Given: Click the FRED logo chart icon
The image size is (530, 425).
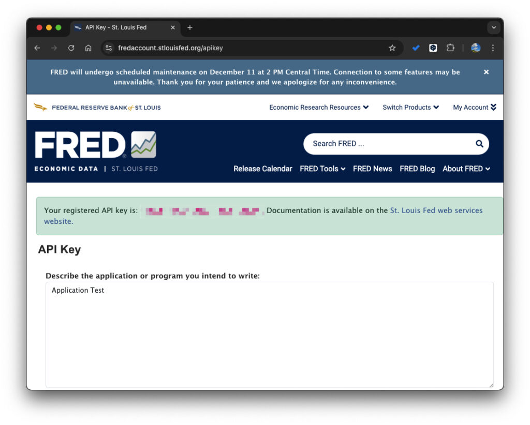Looking at the screenshot, I should tap(144, 144).
